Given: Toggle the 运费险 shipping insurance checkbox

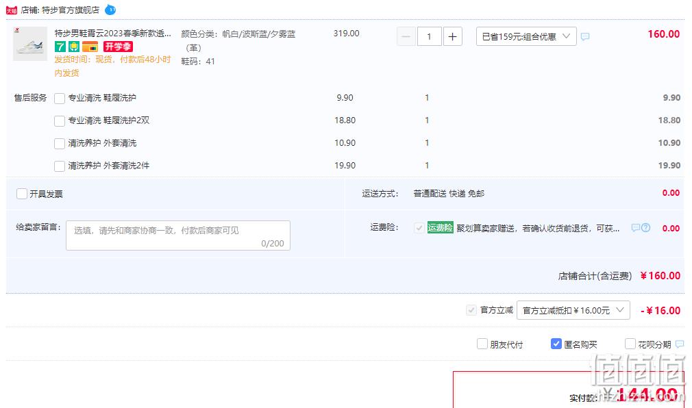Looking at the screenshot, I should pyautogui.click(x=419, y=228).
